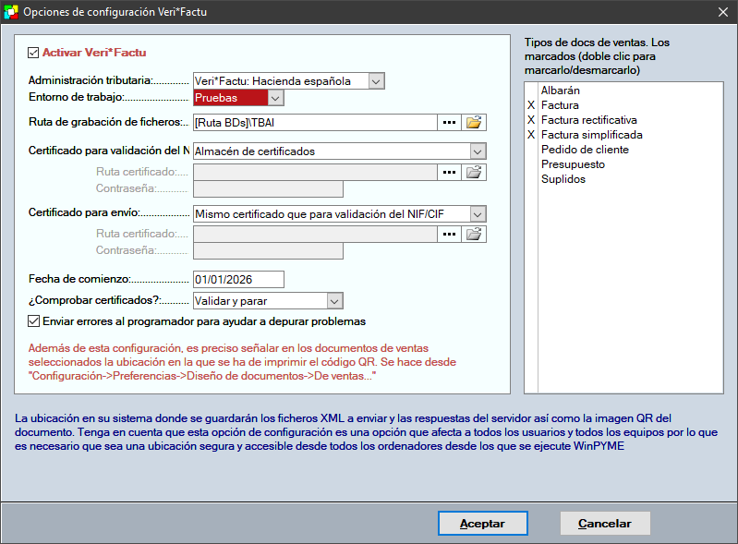Select Albarán in the sales docs list
The width and height of the screenshot is (738, 544).
560,91
